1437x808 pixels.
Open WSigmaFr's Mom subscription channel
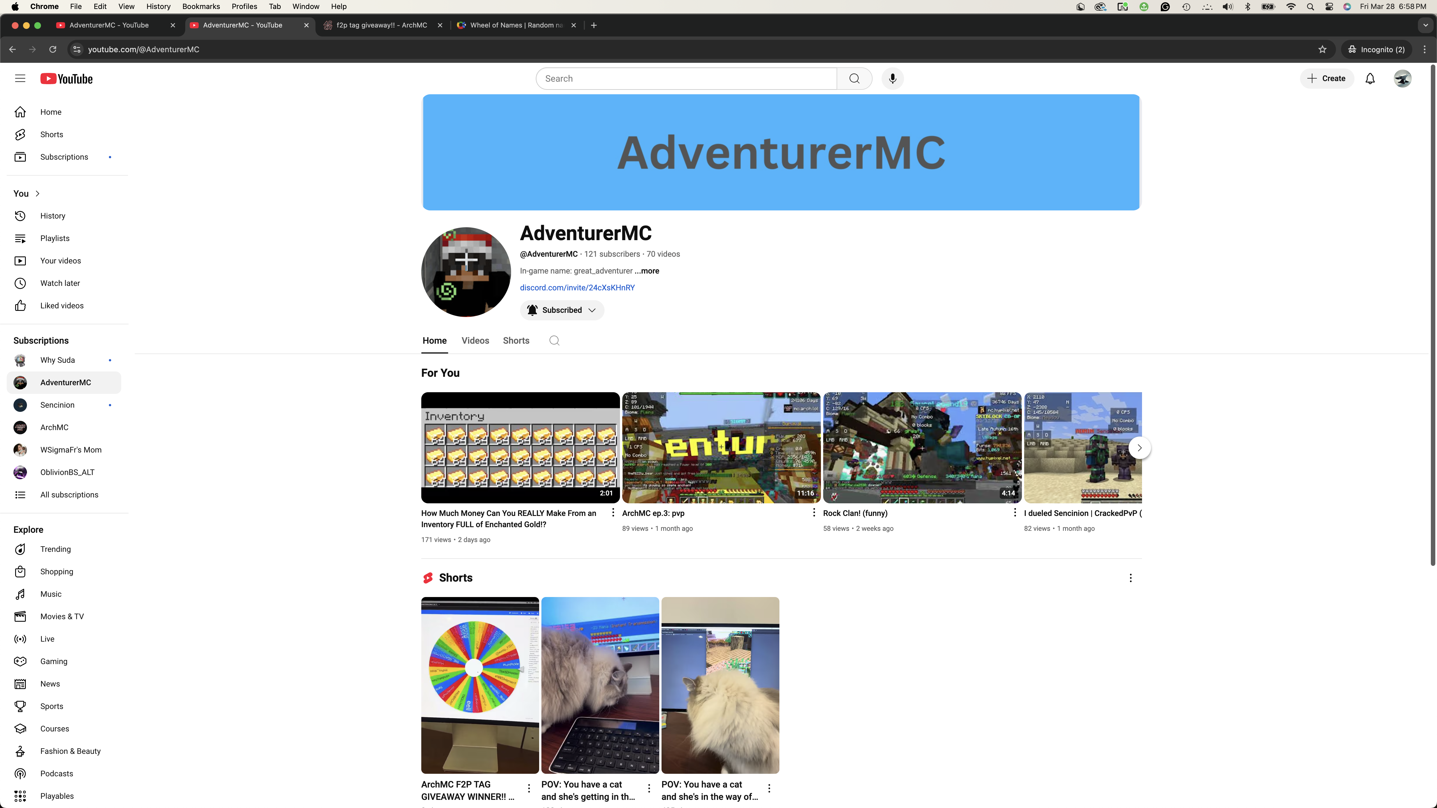[64, 450]
